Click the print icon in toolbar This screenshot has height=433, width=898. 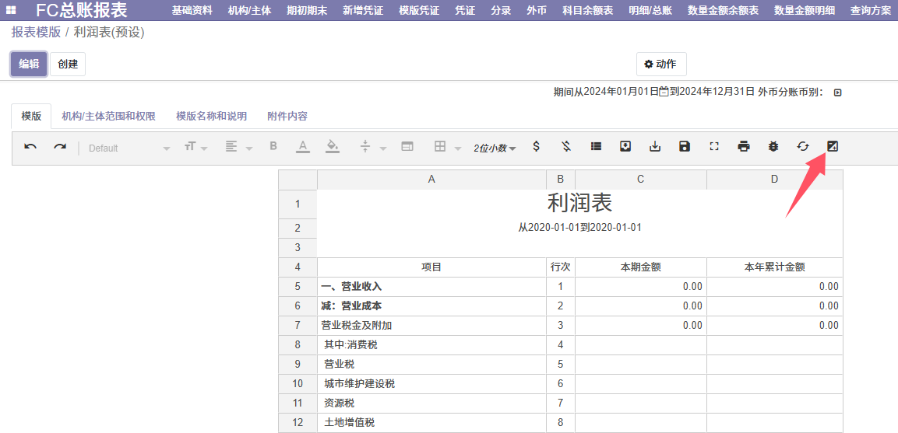click(x=744, y=147)
